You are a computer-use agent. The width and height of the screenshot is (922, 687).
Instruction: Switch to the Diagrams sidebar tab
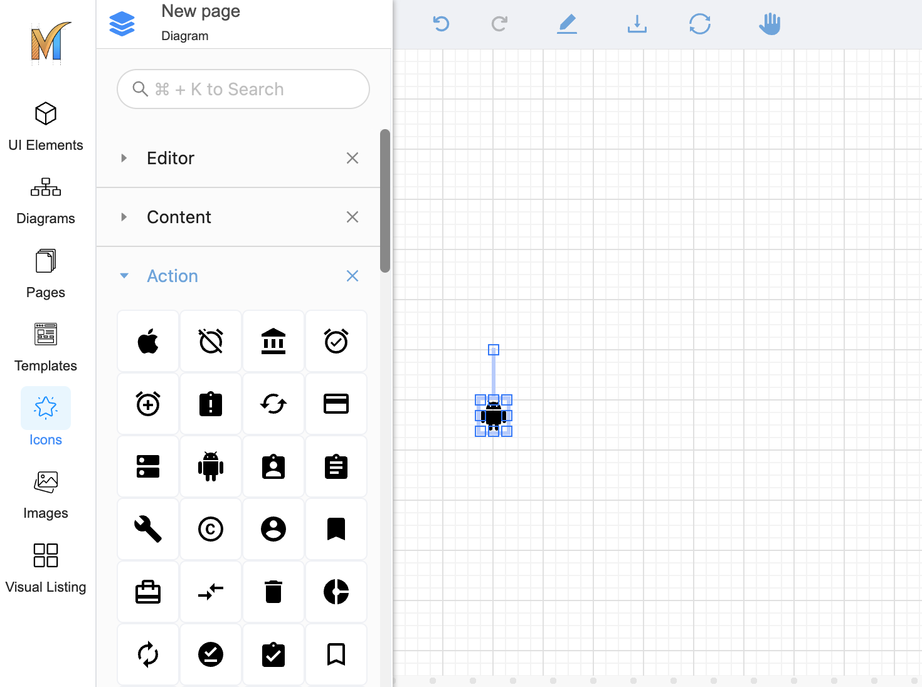pyautogui.click(x=46, y=201)
